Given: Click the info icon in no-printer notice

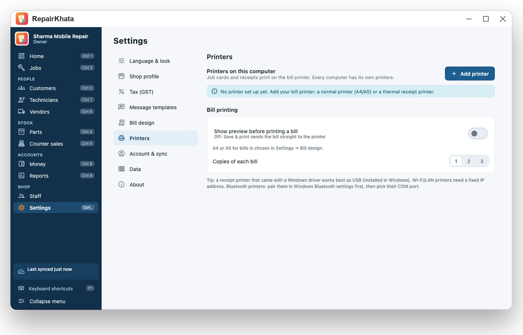Looking at the screenshot, I should coord(214,91).
